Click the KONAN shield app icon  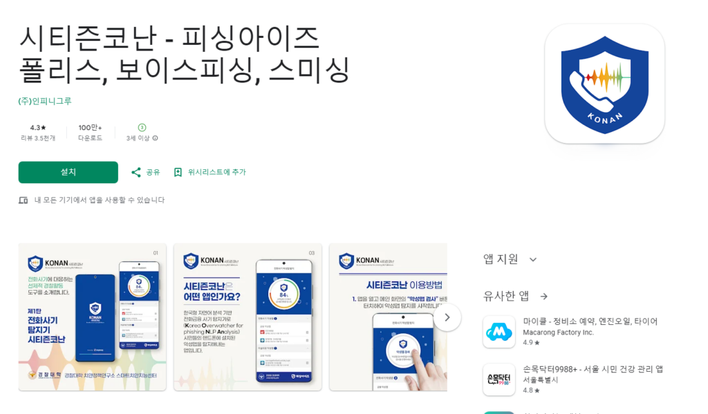point(604,84)
